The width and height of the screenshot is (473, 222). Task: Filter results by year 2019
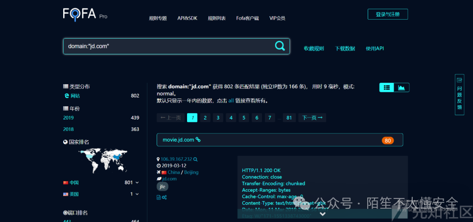(x=68, y=118)
